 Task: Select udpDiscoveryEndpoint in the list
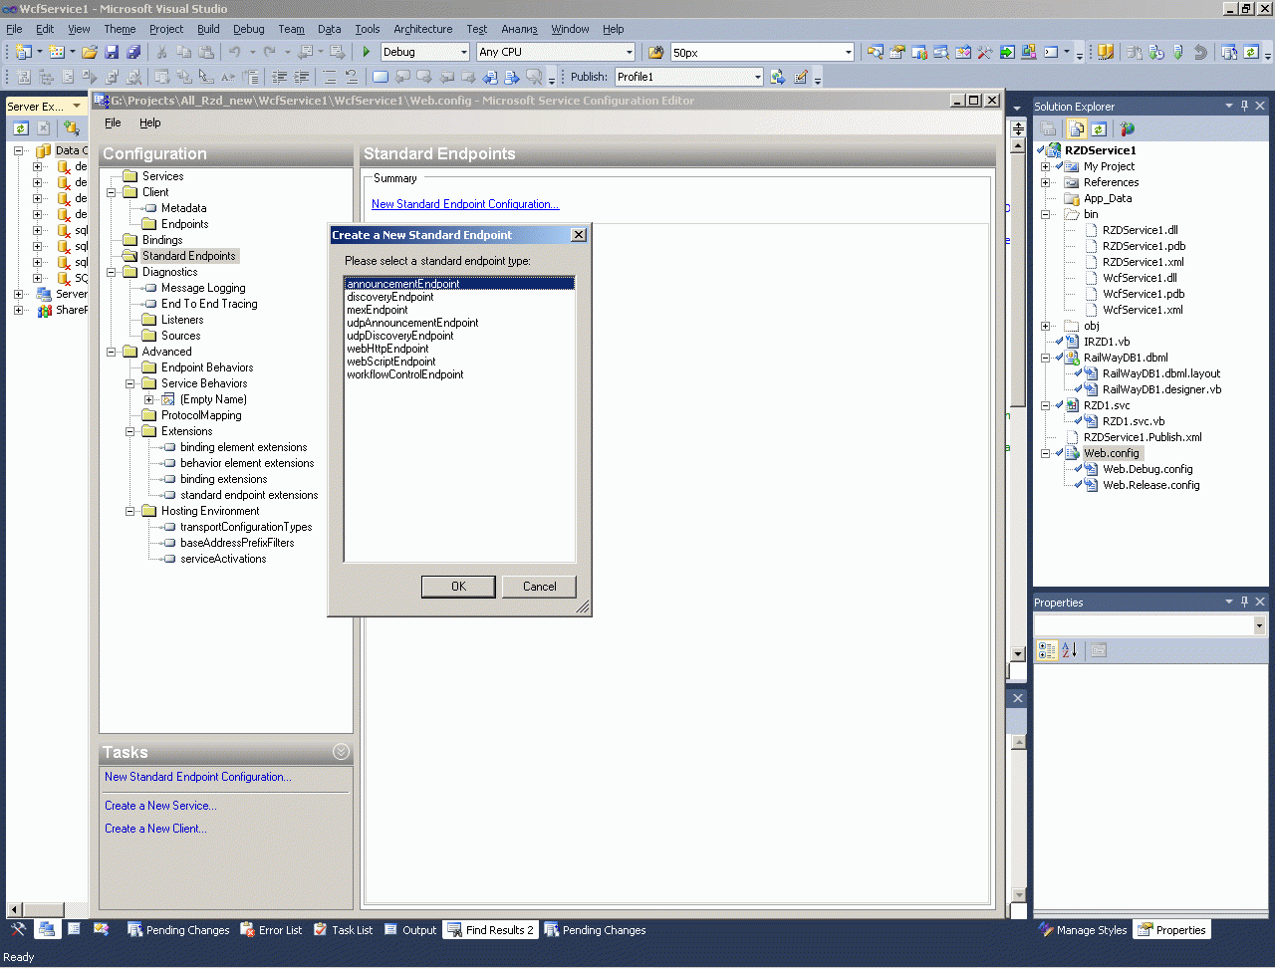tap(400, 336)
